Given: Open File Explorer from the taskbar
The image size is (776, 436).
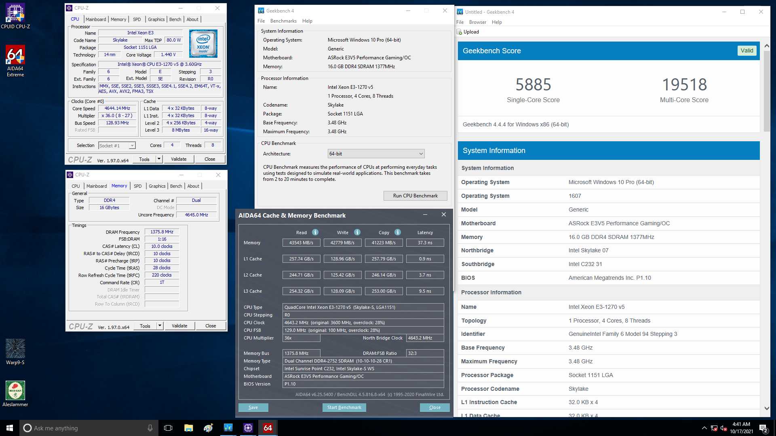Looking at the screenshot, I should pyautogui.click(x=188, y=428).
